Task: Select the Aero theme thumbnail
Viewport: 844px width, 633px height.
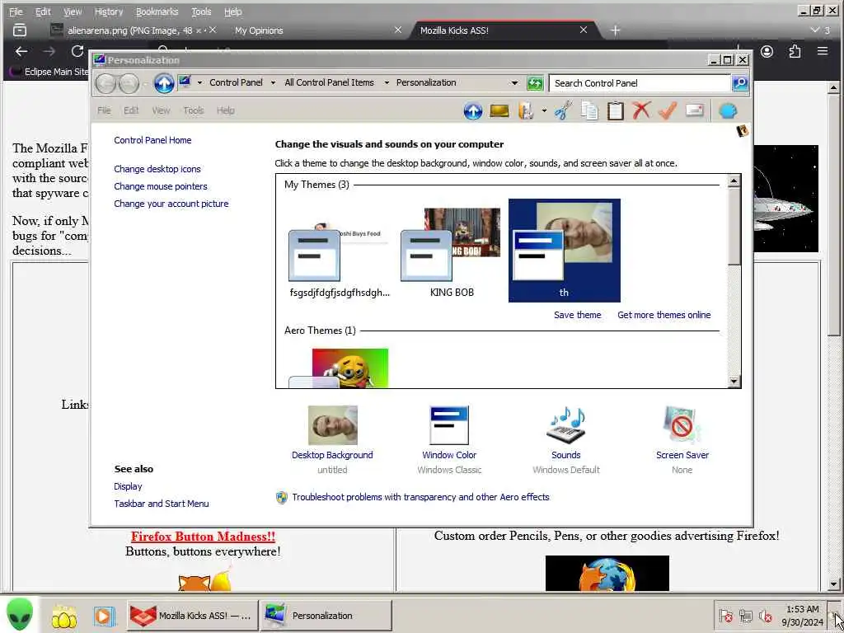Action: (339, 368)
